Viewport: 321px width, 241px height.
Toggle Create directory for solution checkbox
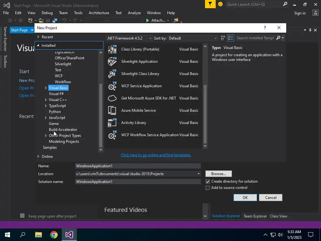[208, 182]
